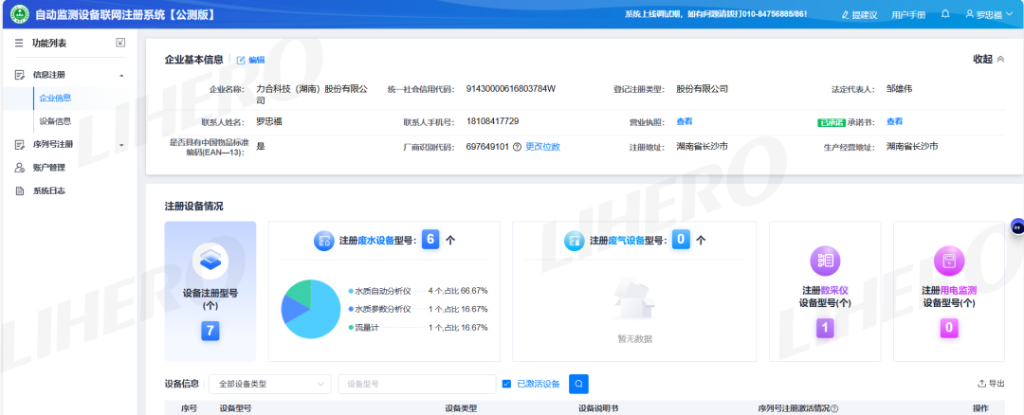Click the help icon beside 序列号注册激活情况
The image size is (1024, 415).
pos(834,408)
